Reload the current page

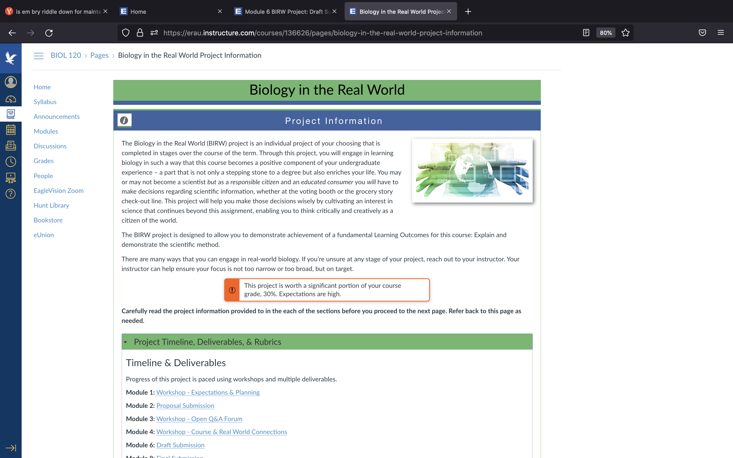(x=49, y=33)
